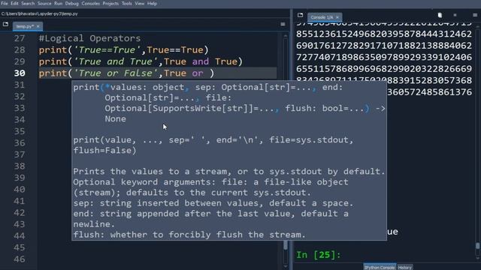Click the interrupt kernel stop icon
The height and width of the screenshot is (270, 481).
click(x=455, y=15)
